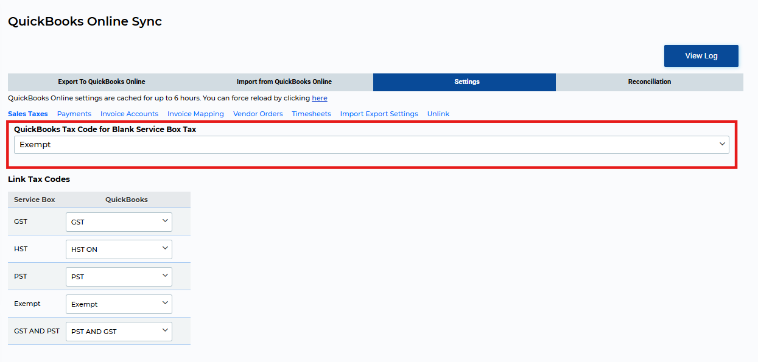Click the 'GST AND PST' Service Box label

[37, 331]
